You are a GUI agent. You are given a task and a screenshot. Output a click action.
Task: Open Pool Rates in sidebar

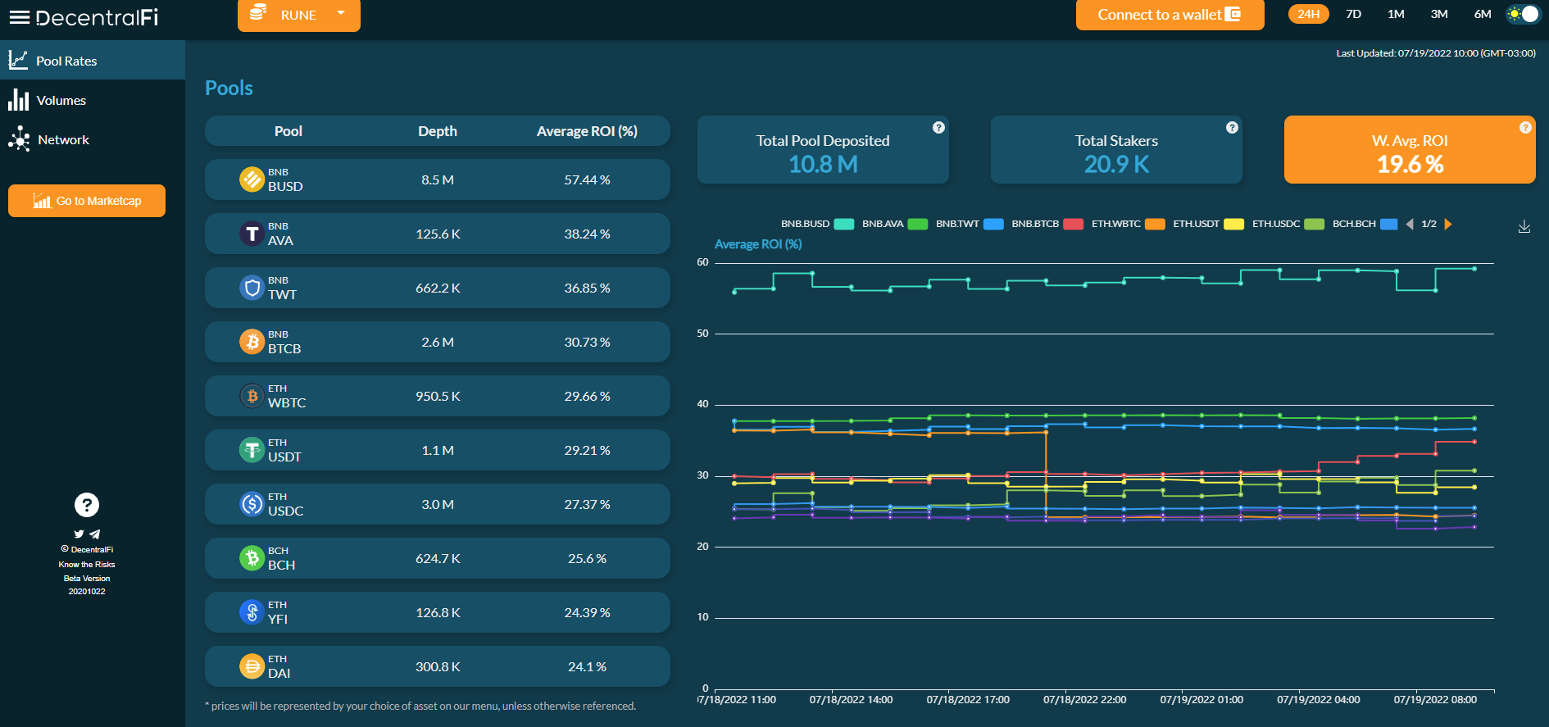[93, 60]
